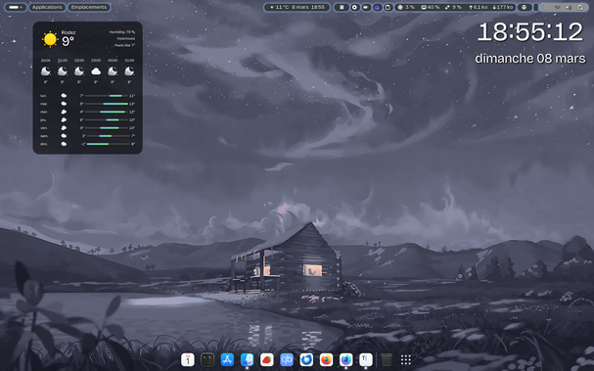The image size is (594, 371).
Task: Click the mar. temperature range bar
Action: click(107, 104)
